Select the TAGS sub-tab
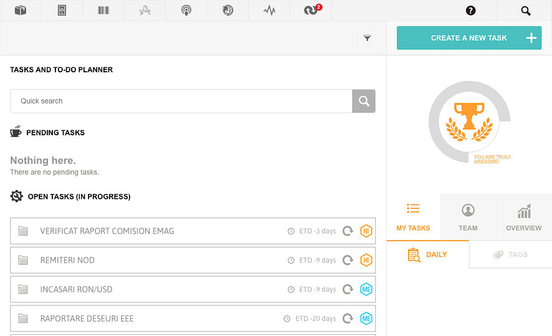 click(x=510, y=254)
